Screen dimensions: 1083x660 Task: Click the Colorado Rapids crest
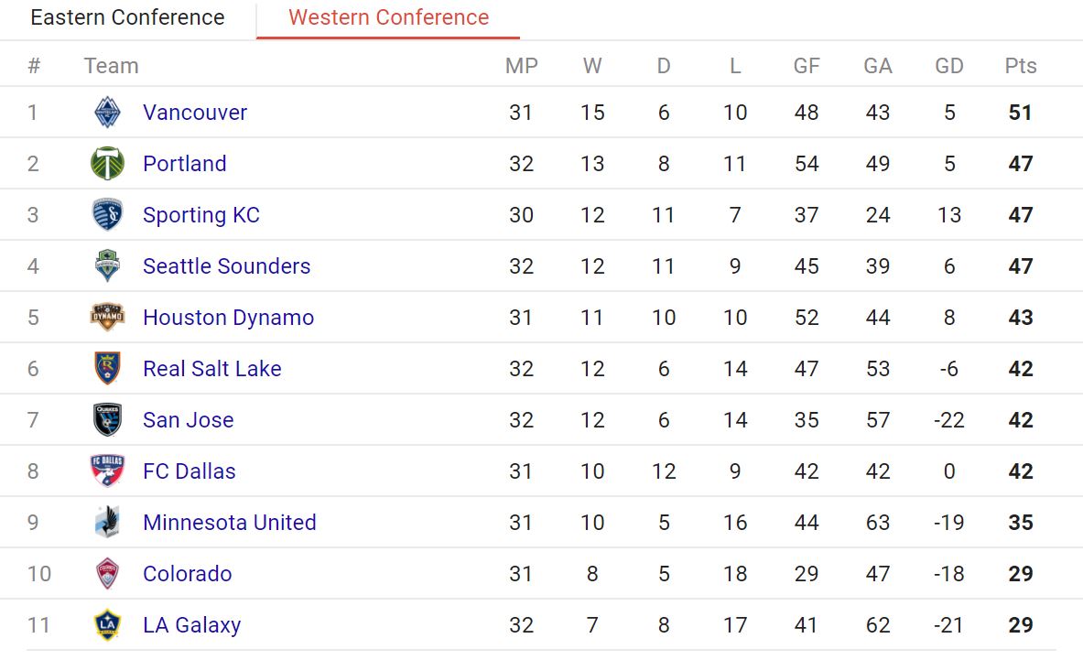pyautogui.click(x=108, y=574)
